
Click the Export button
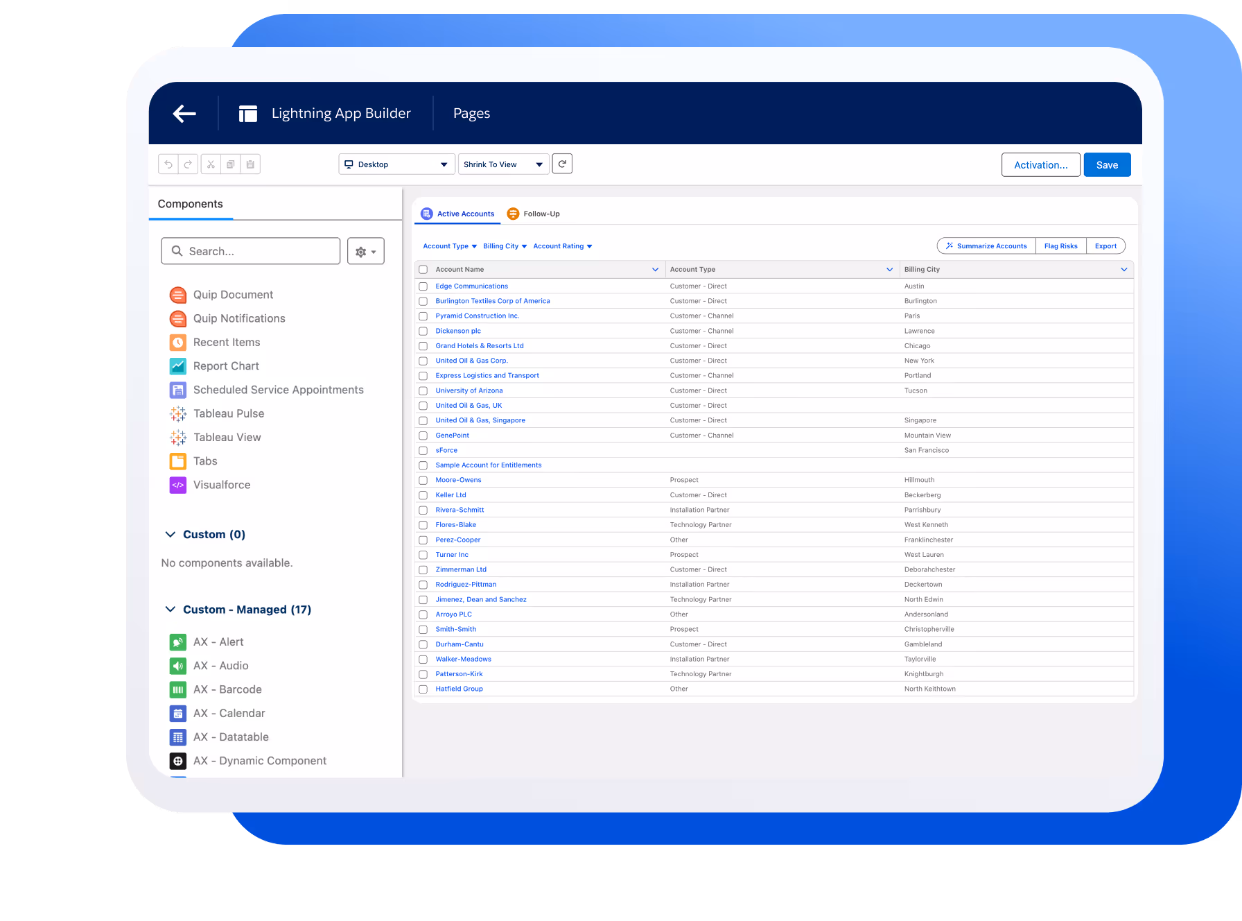1105,246
